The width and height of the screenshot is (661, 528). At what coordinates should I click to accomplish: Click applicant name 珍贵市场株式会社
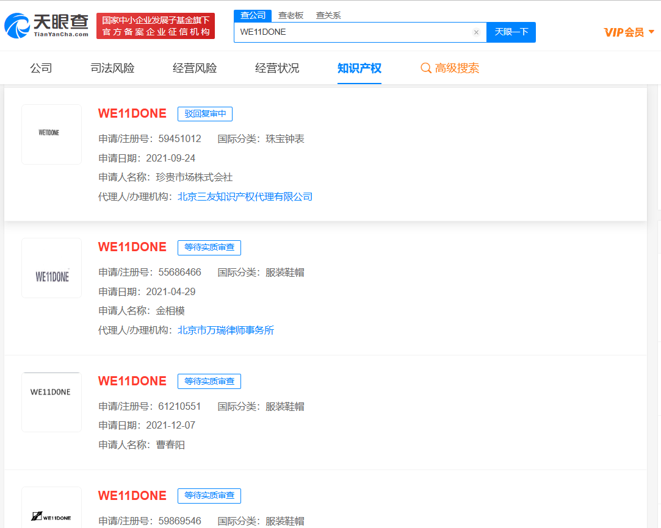[194, 177]
